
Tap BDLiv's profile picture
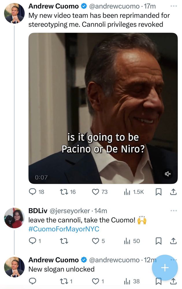pos(14,218)
